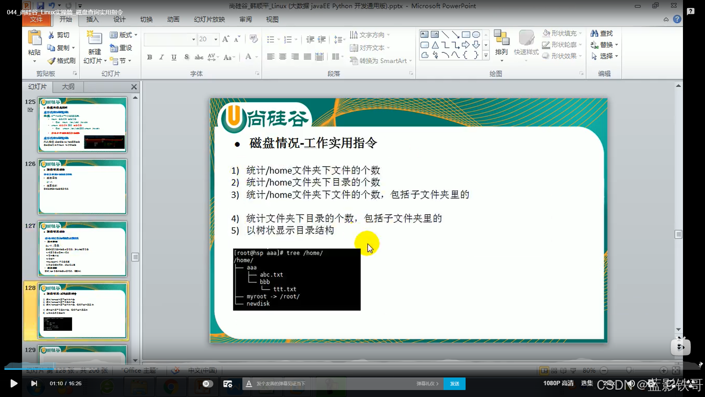Toggle italic formatting
The height and width of the screenshot is (397, 705).
tap(162, 57)
